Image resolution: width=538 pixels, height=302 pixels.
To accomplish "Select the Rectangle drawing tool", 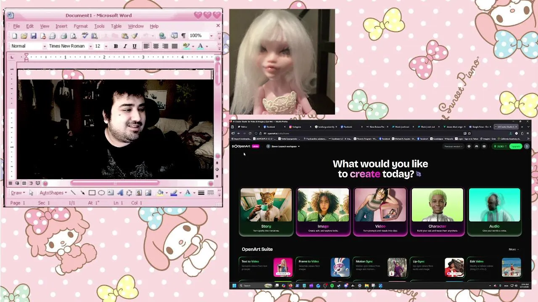I will pos(92,193).
